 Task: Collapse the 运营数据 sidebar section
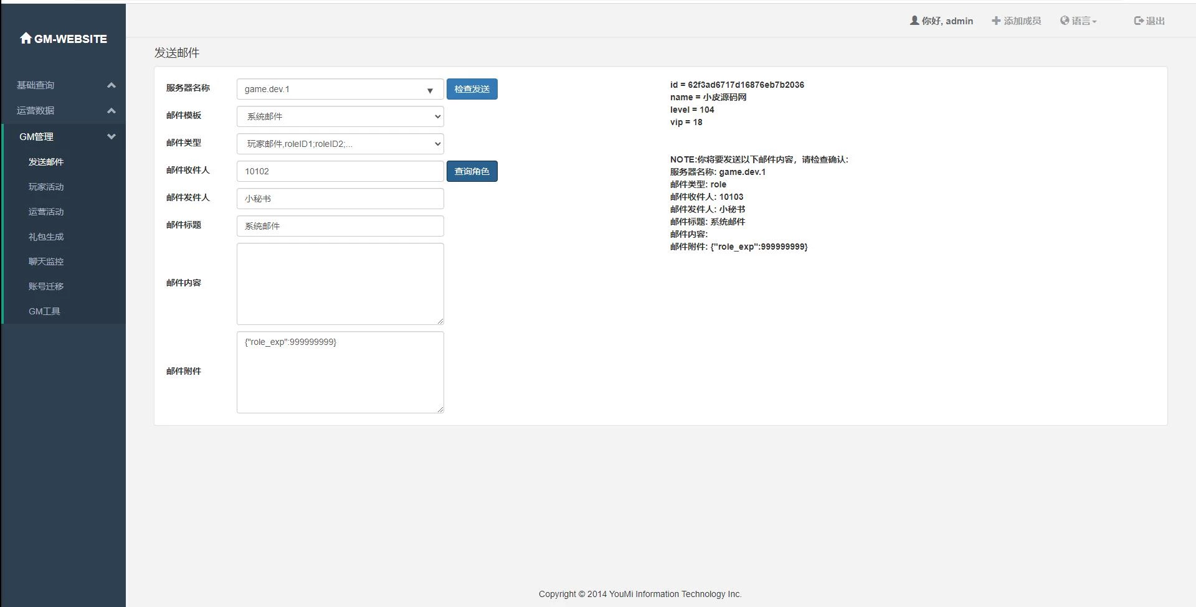click(x=111, y=111)
